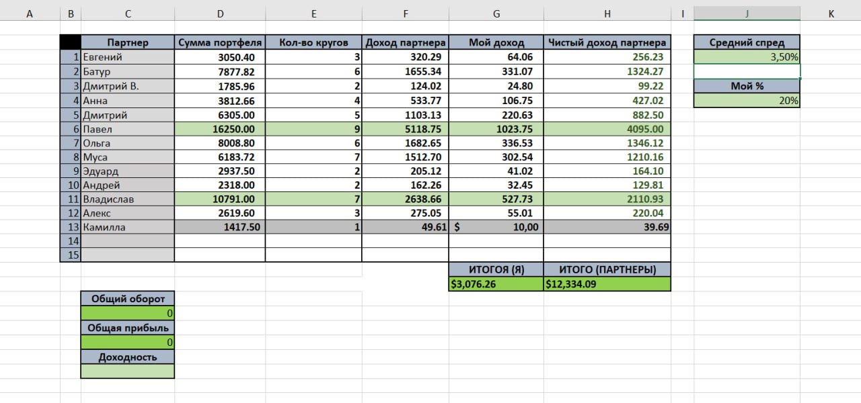Click the Партнер header cell
Viewport: 861px width, 403px height.
pyautogui.click(x=128, y=43)
